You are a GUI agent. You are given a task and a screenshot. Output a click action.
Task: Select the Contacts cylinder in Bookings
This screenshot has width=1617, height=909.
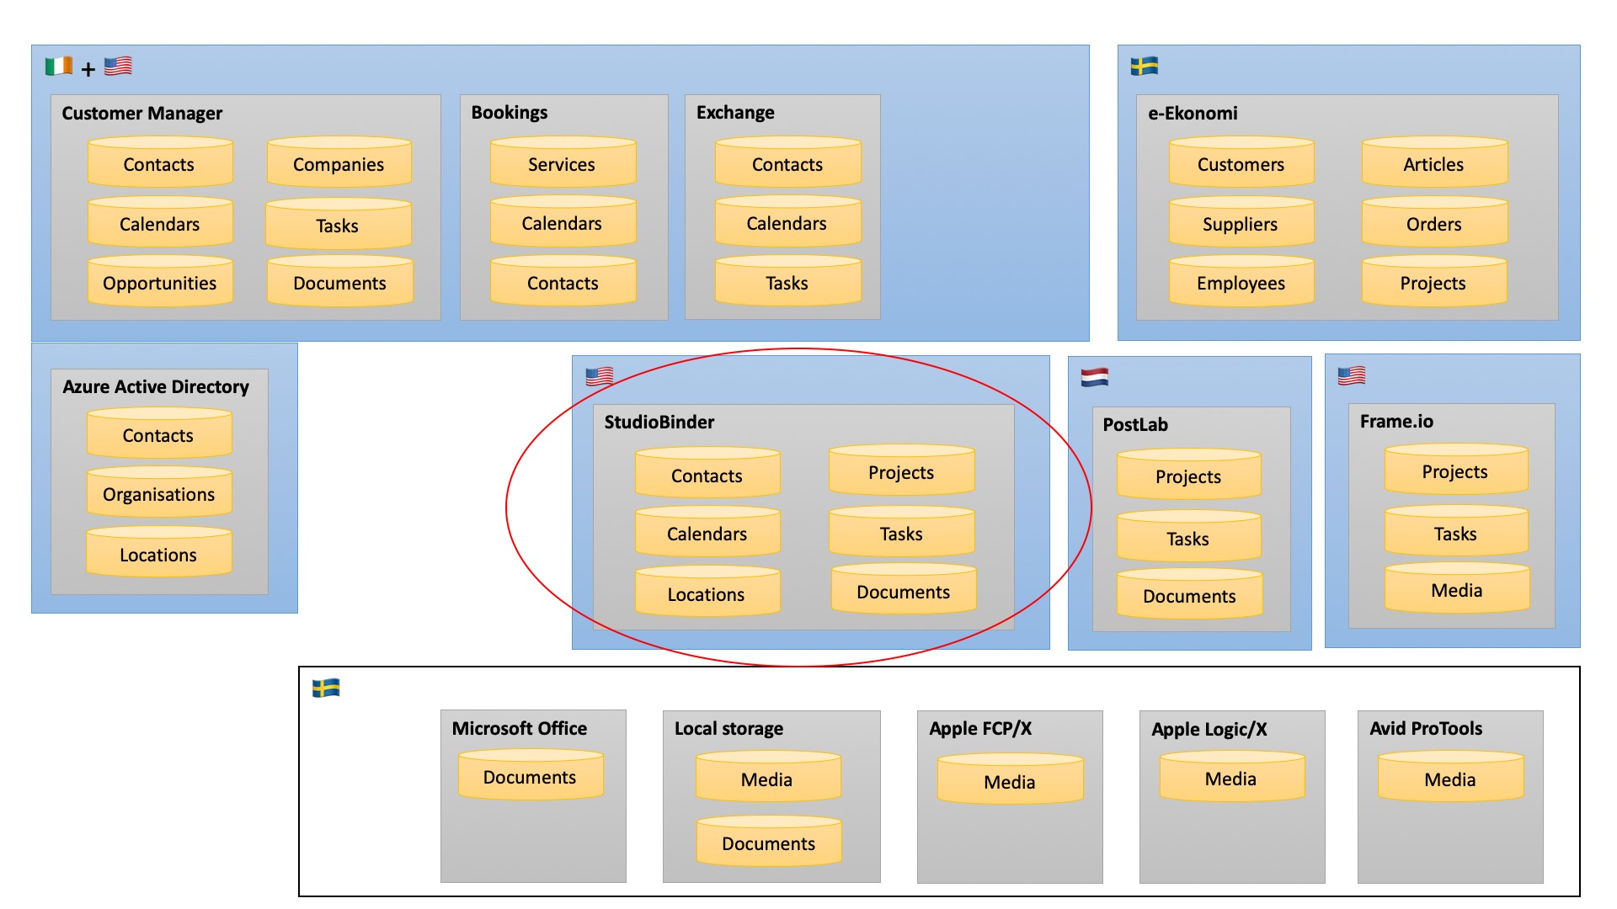[x=563, y=280]
